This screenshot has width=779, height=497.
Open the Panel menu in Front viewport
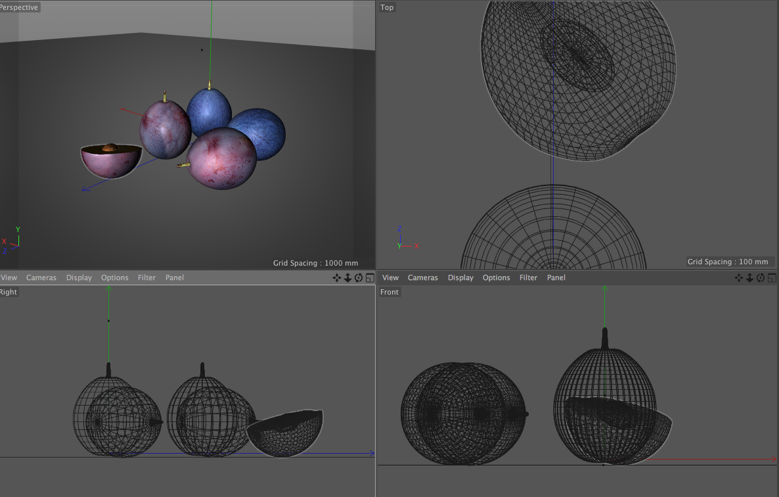coord(556,278)
